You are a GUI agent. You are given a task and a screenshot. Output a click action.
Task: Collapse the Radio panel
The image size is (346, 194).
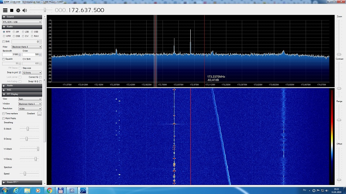pyautogui.click(x=22, y=27)
